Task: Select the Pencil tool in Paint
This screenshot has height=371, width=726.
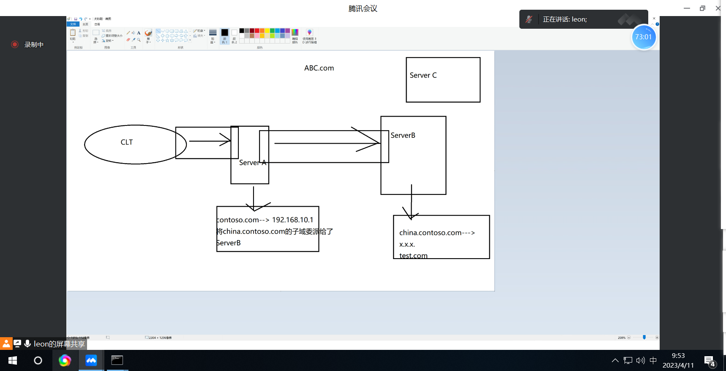Action: pos(128,33)
